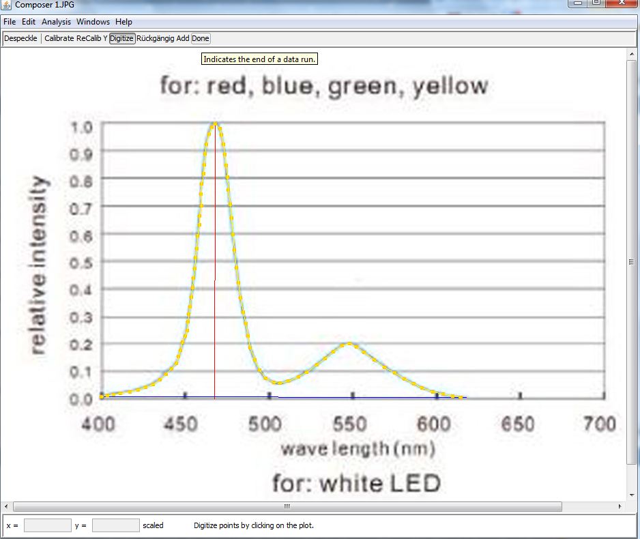Click Done to end data run
The height and width of the screenshot is (539, 640).
pos(201,38)
